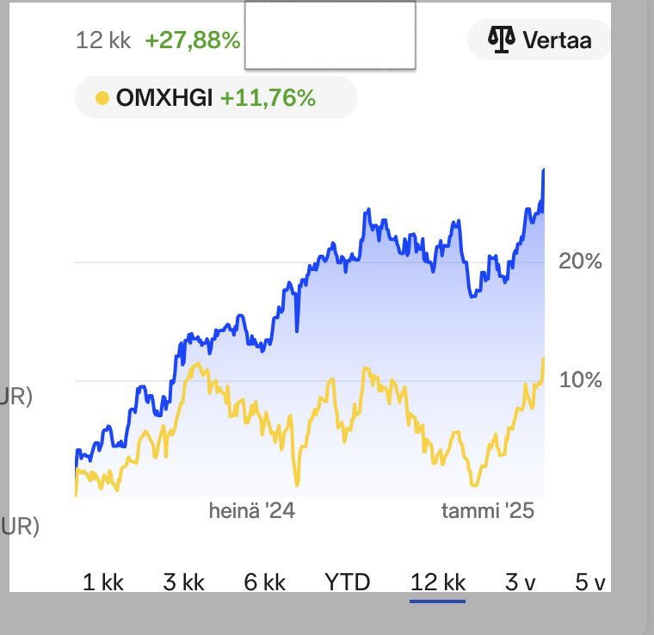Screen dimensions: 654x635
Task: Switch to the 3 v range
Action: (520, 583)
